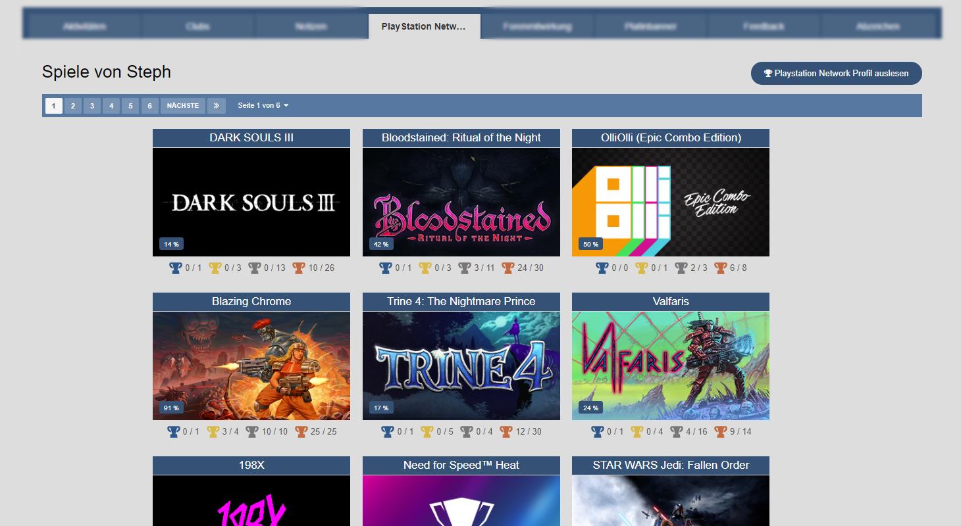Click the silver trophy icon under Valfaris
The width and height of the screenshot is (961, 526).
(x=676, y=431)
